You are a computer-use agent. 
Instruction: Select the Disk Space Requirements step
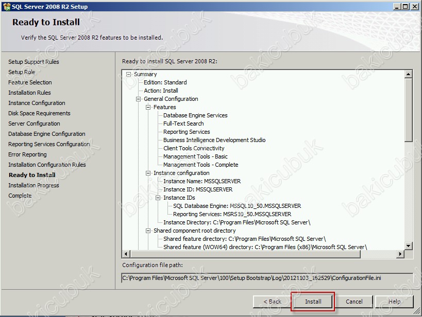[39, 113]
